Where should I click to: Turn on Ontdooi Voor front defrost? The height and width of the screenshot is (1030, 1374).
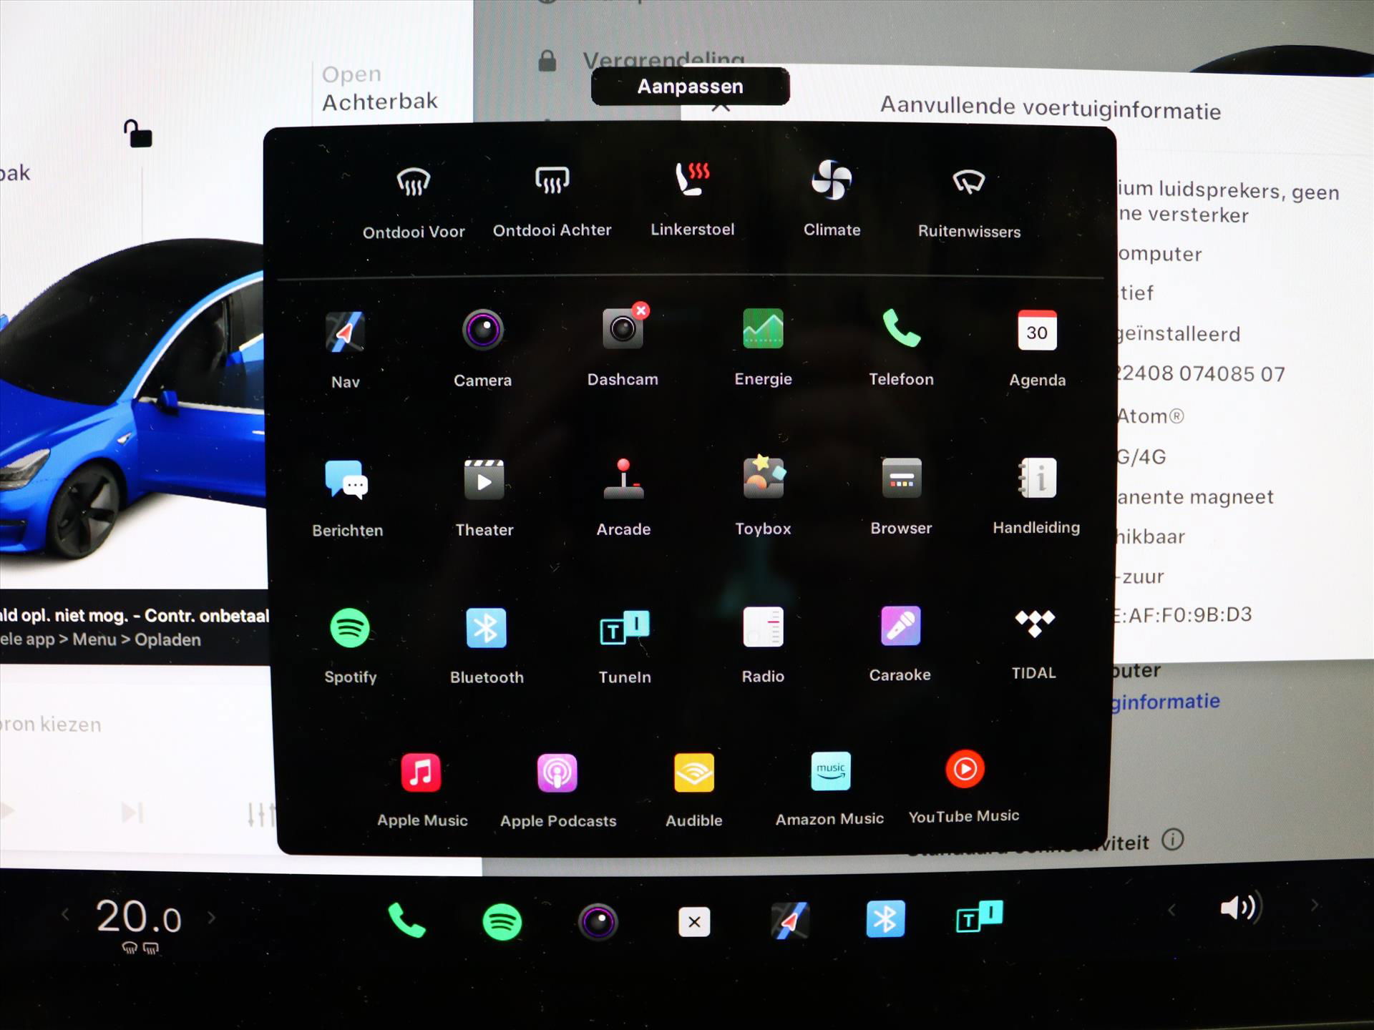[414, 202]
